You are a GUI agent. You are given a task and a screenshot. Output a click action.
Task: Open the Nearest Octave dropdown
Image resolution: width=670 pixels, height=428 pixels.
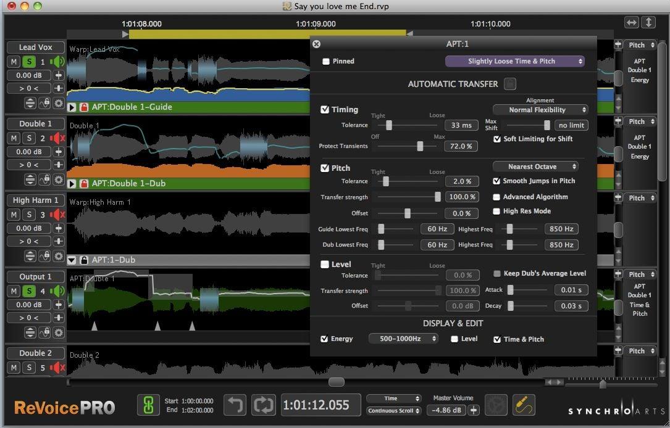click(535, 167)
